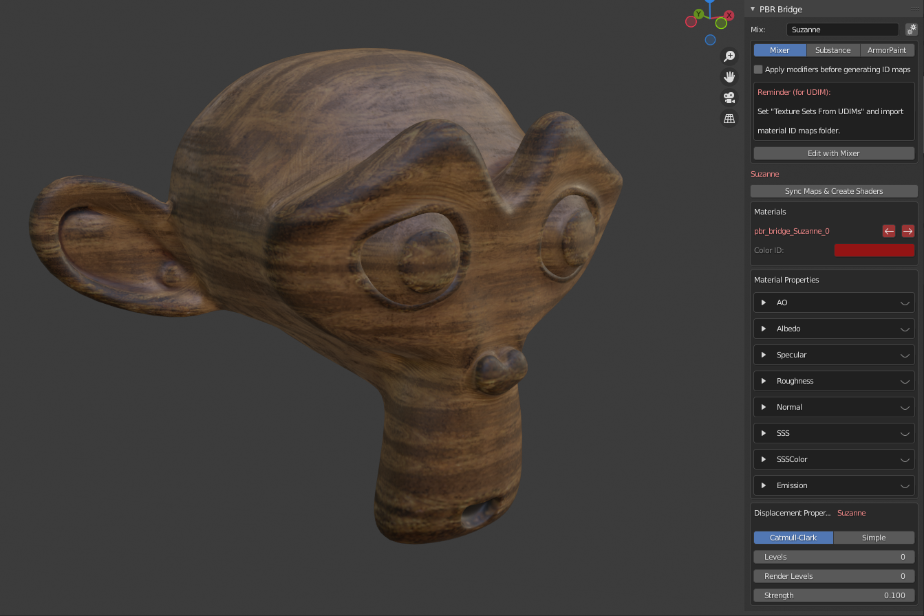Select the Mixer tab

[x=780, y=50]
